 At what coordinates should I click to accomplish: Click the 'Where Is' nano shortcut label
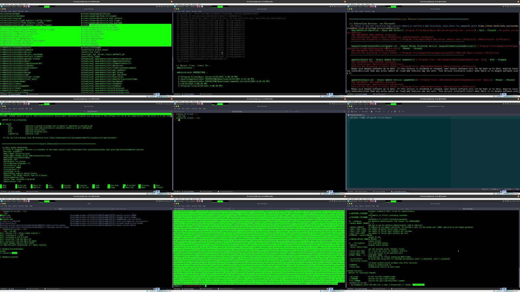tap(37, 185)
